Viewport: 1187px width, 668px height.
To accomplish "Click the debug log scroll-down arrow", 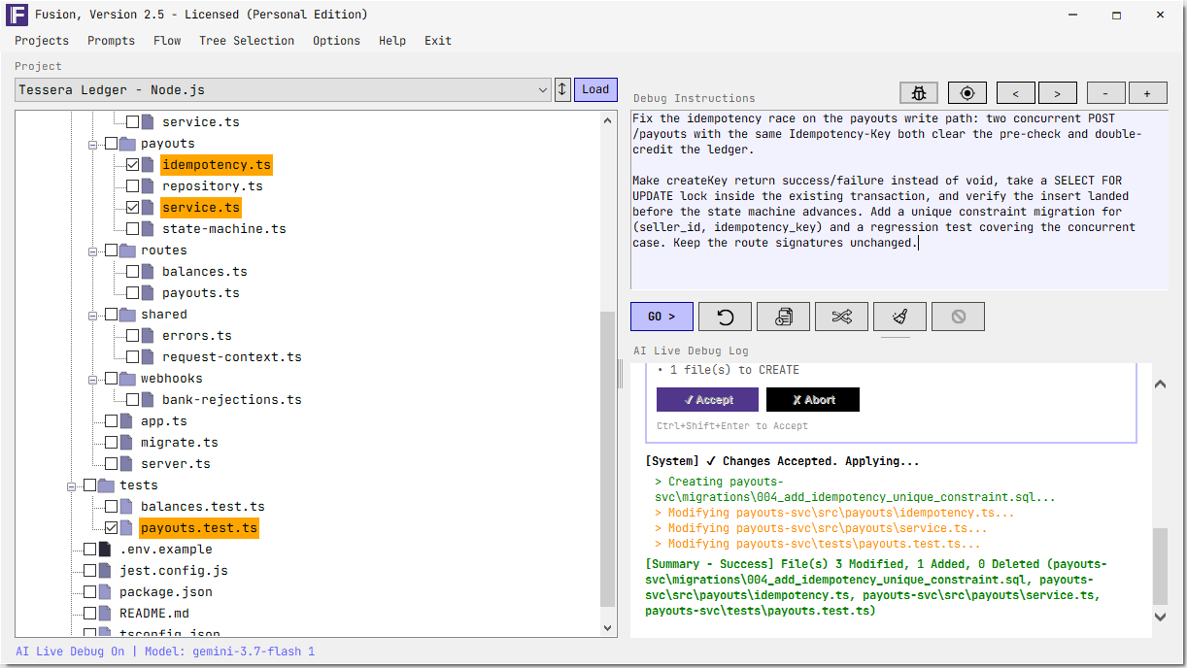I will tap(1160, 616).
